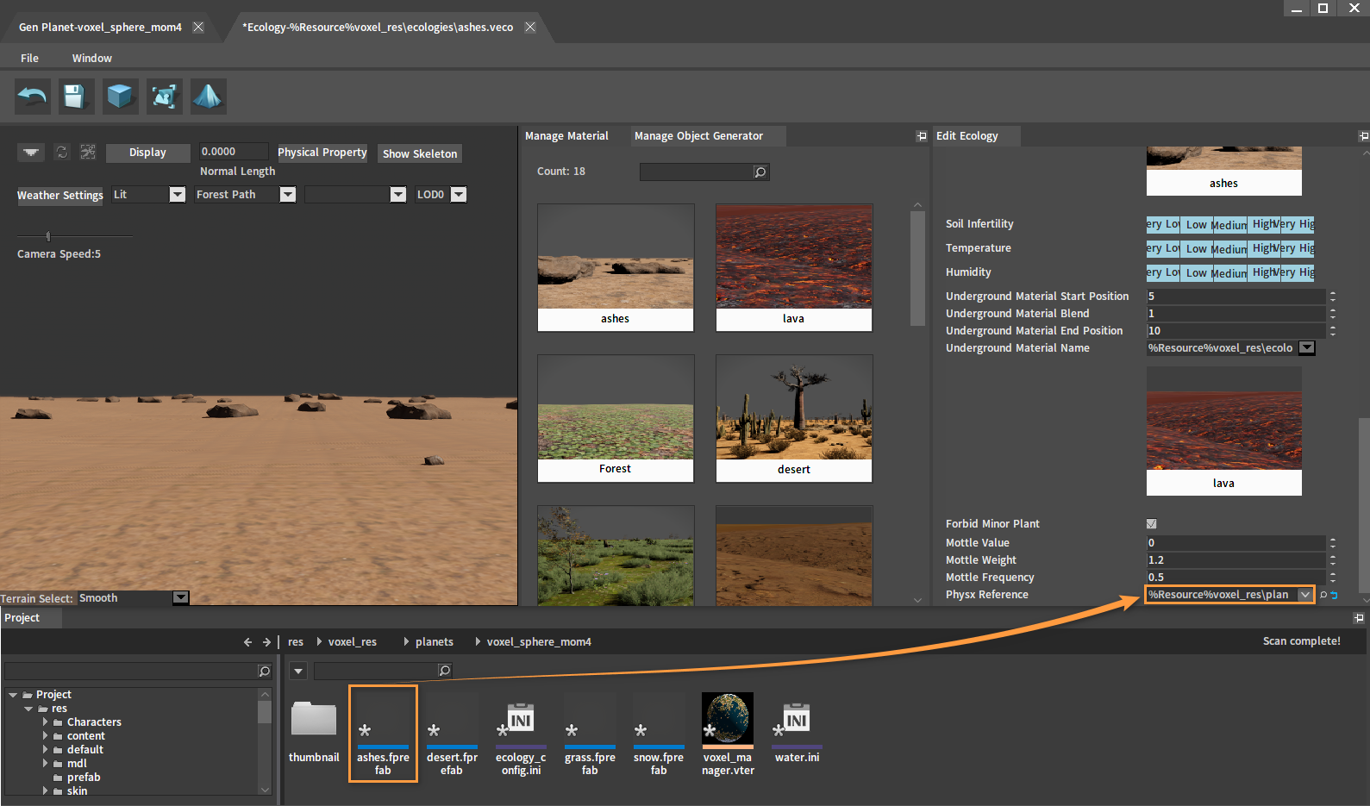
Task: Click planets in the breadcrumb path
Action: (435, 642)
